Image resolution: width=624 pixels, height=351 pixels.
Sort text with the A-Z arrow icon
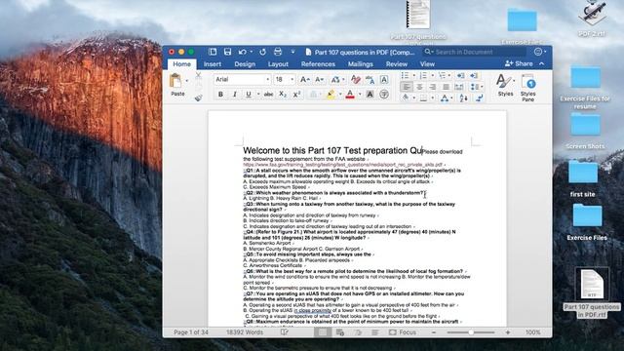point(464,97)
